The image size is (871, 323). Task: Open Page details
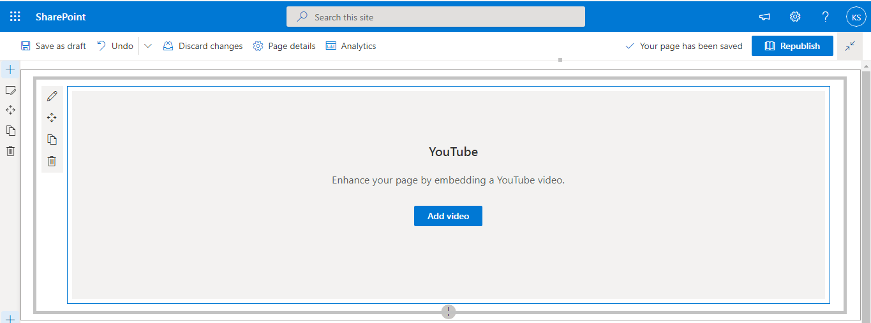click(284, 46)
